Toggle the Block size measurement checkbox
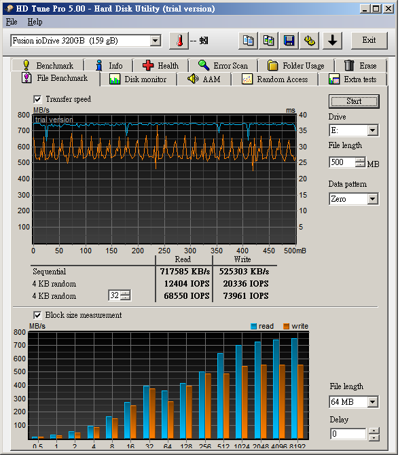The height and width of the screenshot is (455, 417). tap(37, 315)
